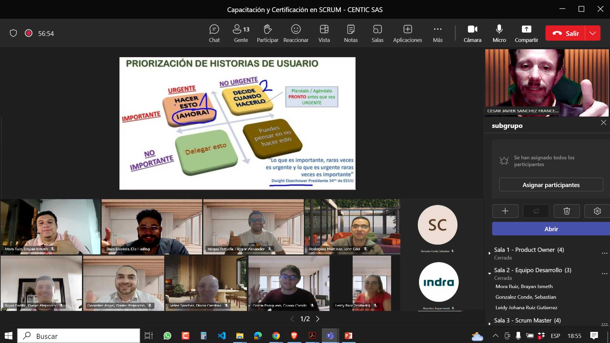Click Asignar participantes button

pyautogui.click(x=551, y=185)
